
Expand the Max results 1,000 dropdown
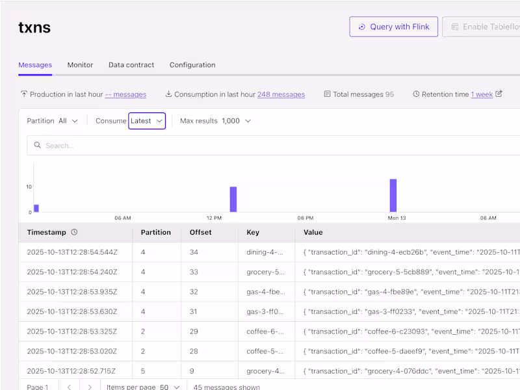tap(236, 121)
